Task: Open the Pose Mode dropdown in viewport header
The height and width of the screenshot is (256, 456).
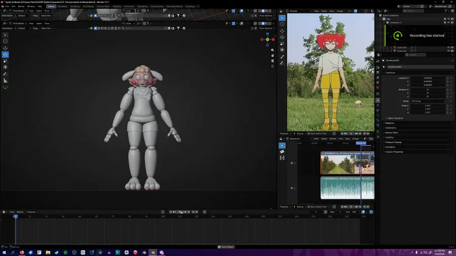Action: point(18,23)
